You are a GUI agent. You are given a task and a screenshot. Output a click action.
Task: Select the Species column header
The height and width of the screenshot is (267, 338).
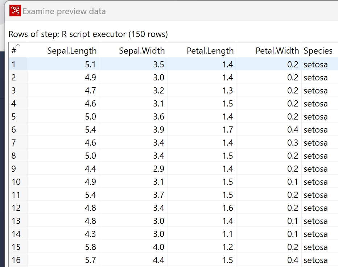click(x=318, y=51)
